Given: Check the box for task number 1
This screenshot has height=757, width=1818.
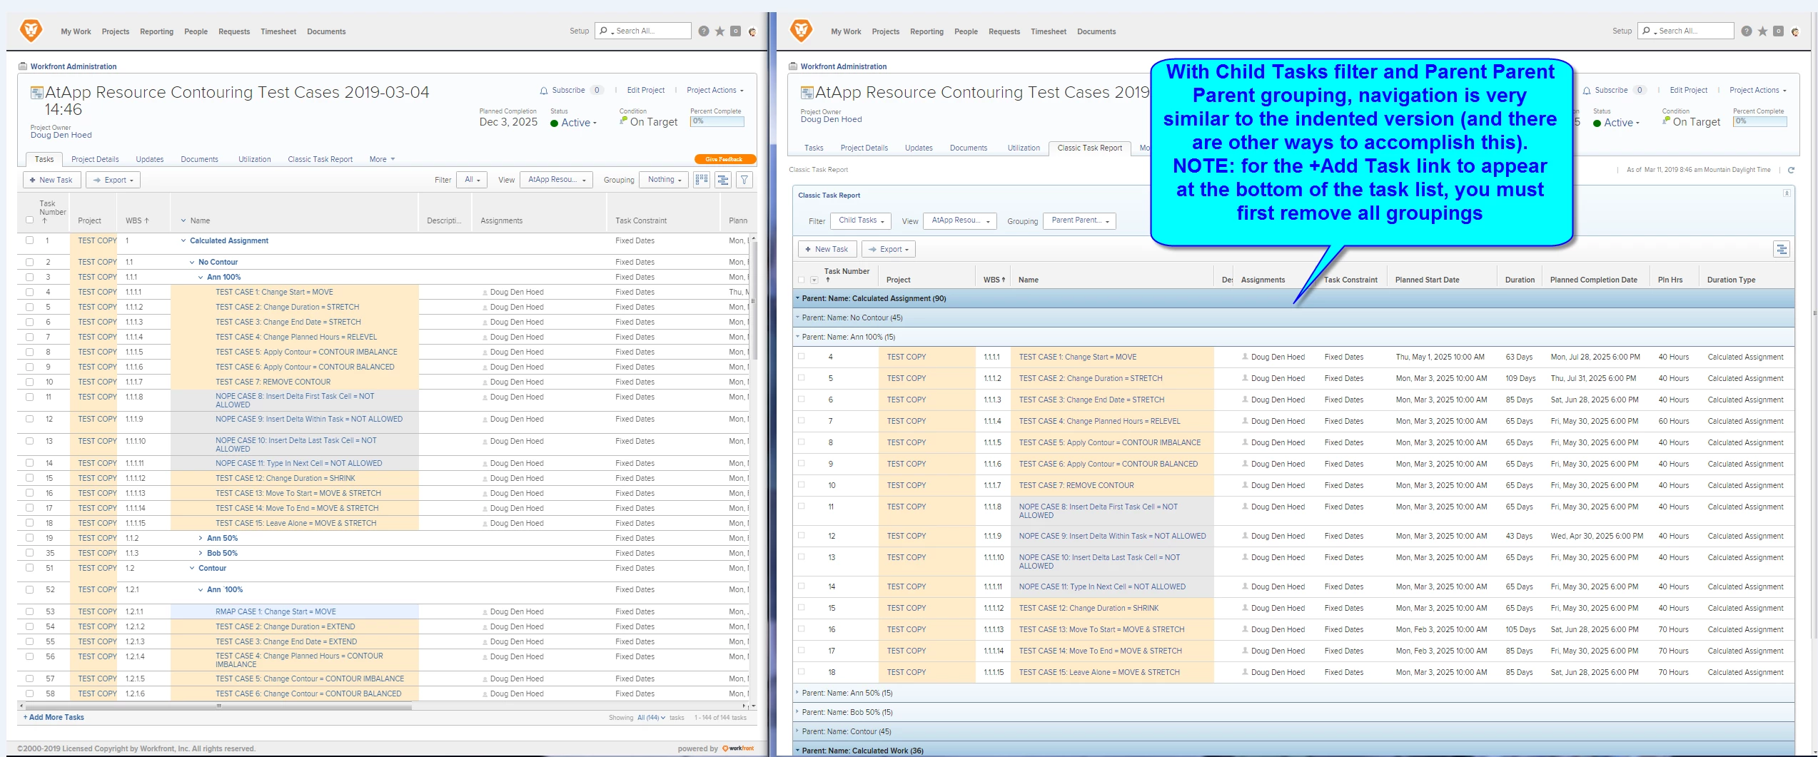Looking at the screenshot, I should (x=29, y=240).
